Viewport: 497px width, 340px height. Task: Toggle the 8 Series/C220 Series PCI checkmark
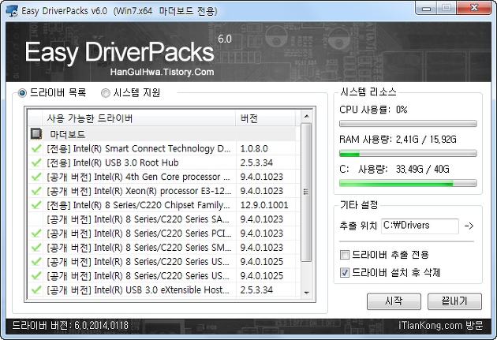(x=36, y=234)
